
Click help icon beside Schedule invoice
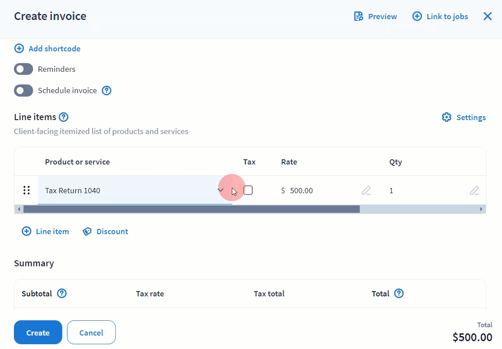tap(107, 91)
